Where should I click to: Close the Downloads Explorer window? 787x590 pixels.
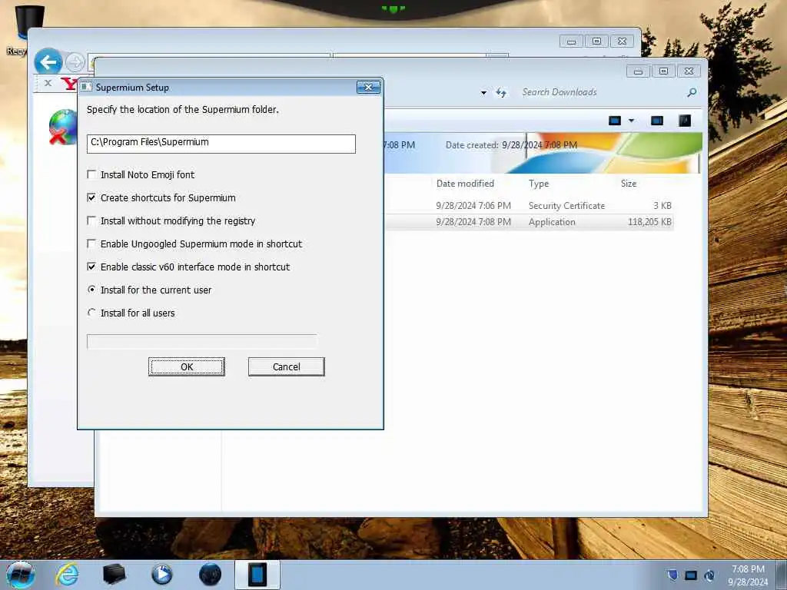(689, 71)
